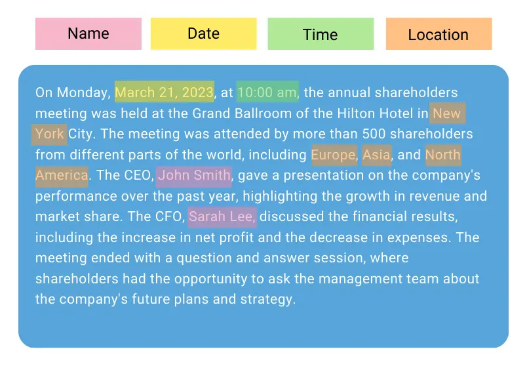Select the highlighted Europe location
The height and width of the screenshot is (366, 527).
point(334,155)
